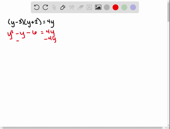The image size is (170, 129).
Task: Insert an image with picture icon
Action: (98, 7)
